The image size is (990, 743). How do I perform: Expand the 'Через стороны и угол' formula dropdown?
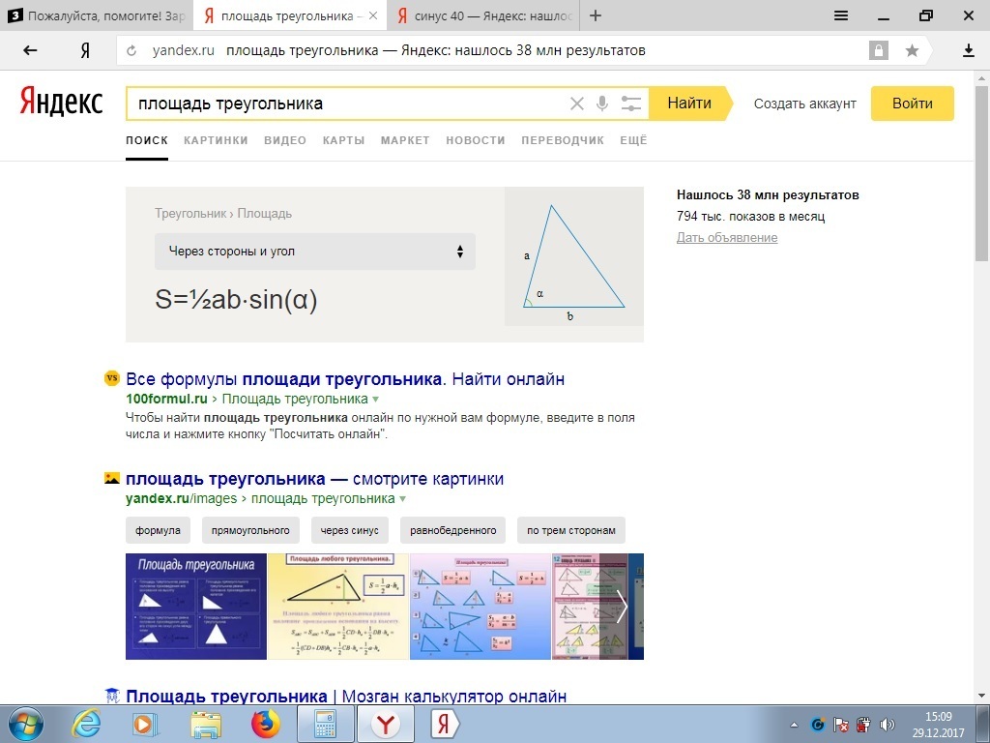tap(314, 252)
